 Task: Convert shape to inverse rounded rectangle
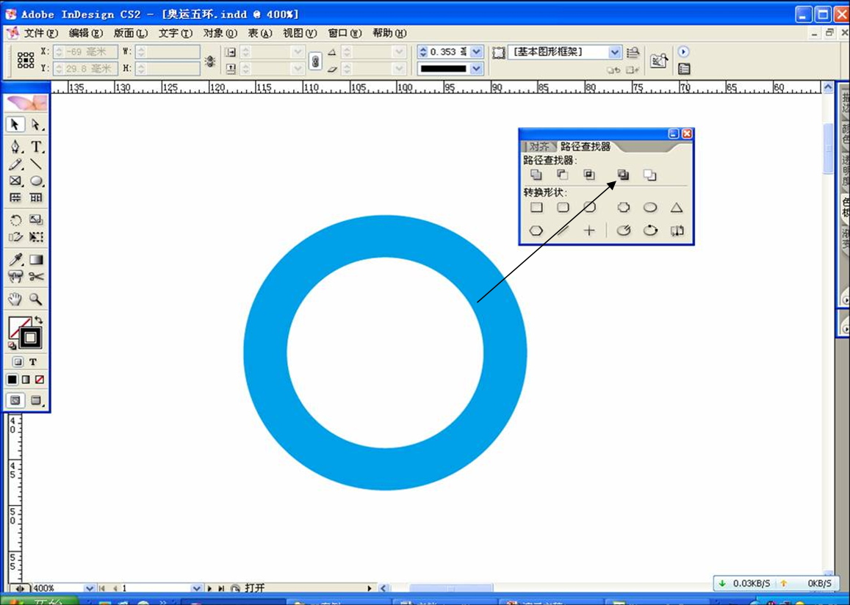click(624, 208)
